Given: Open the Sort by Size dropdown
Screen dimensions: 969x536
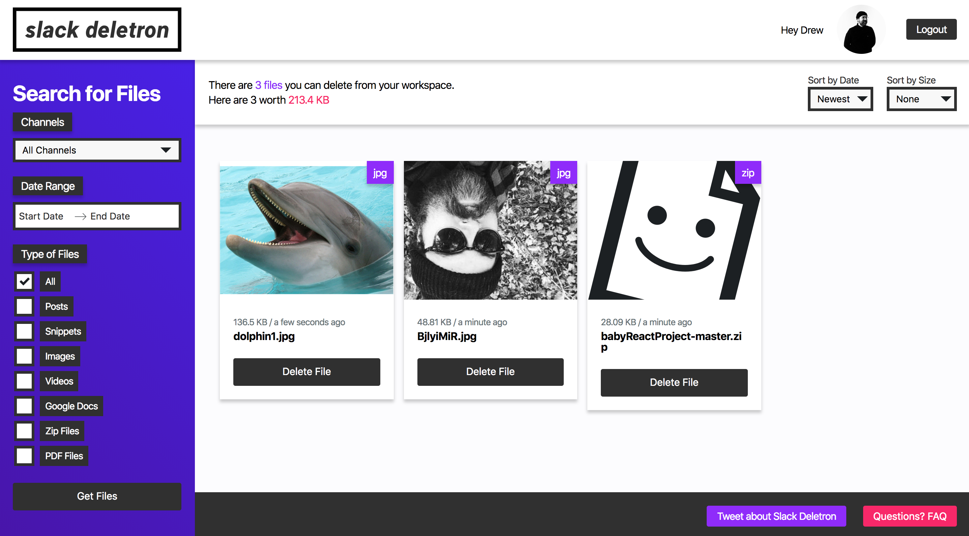Looking at the screenshot, I should (921, 99).
